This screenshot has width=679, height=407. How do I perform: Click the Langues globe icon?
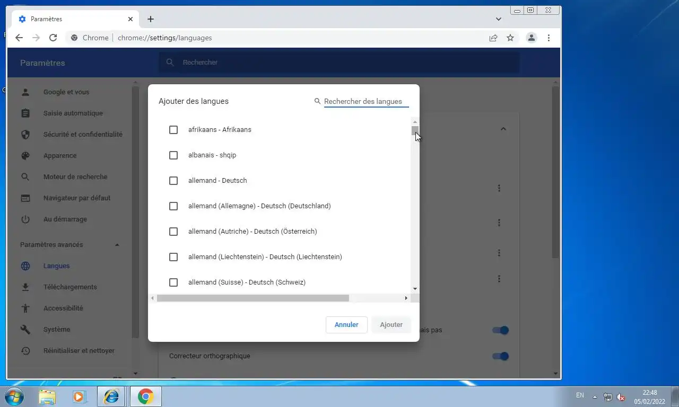click(x=25, y=266)
